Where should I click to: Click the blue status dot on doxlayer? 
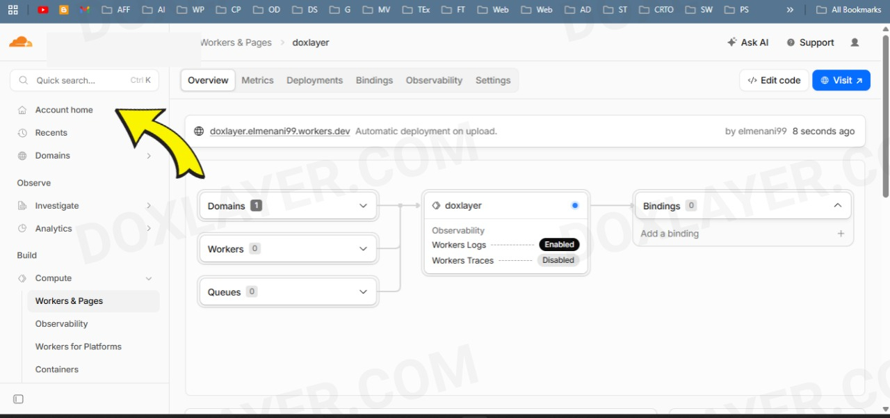[575, 206]
